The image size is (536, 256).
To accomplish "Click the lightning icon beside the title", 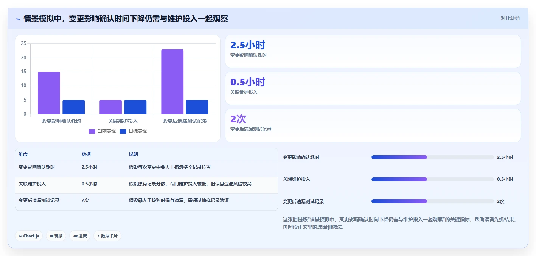I will point(18,19).
